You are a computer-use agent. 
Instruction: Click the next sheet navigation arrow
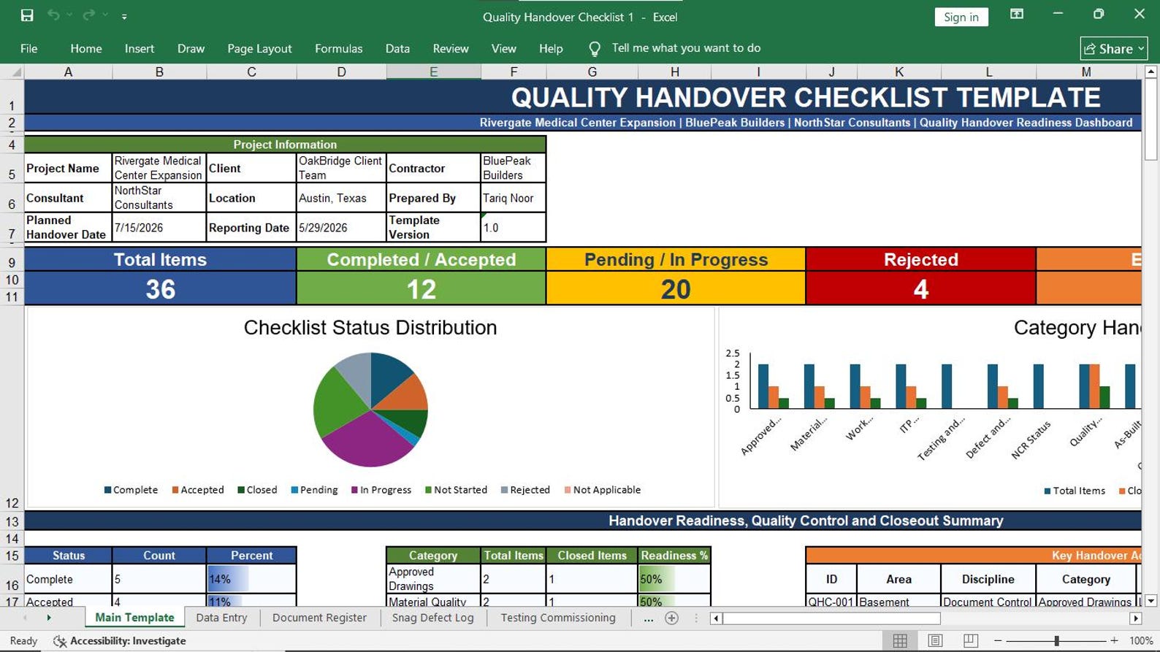[49, 618]
